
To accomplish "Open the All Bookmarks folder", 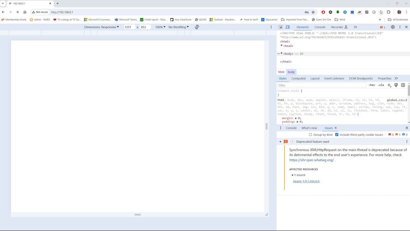I will (x=398, y=20).
